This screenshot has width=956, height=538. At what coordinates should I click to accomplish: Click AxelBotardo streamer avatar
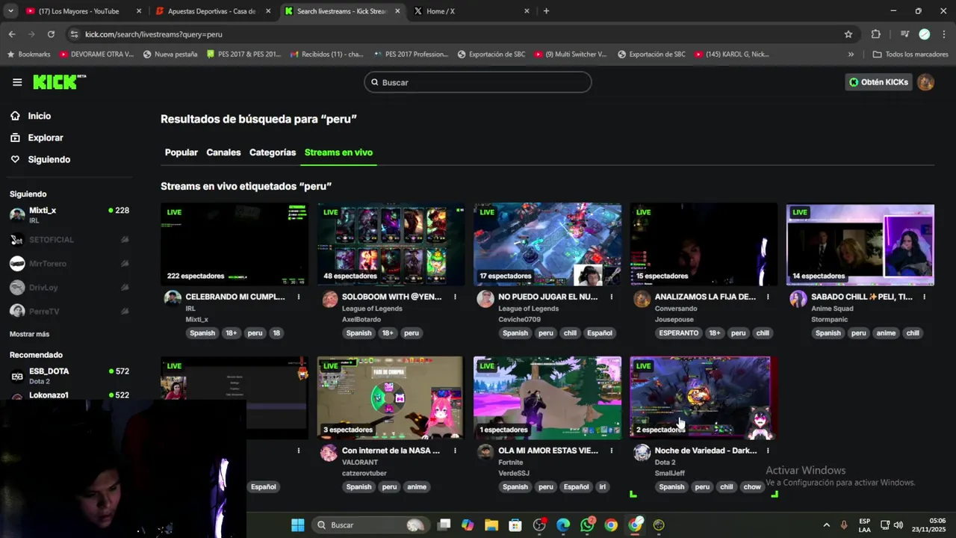329,300
